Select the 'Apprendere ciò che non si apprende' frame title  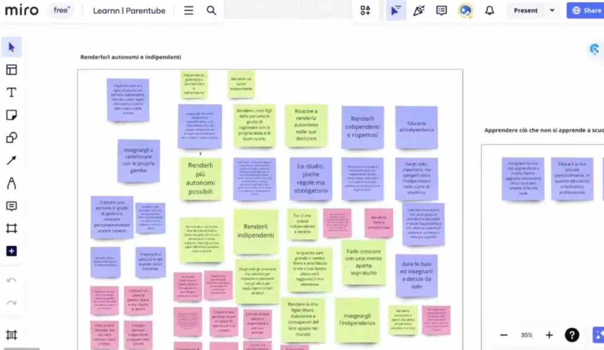(544, 130)
